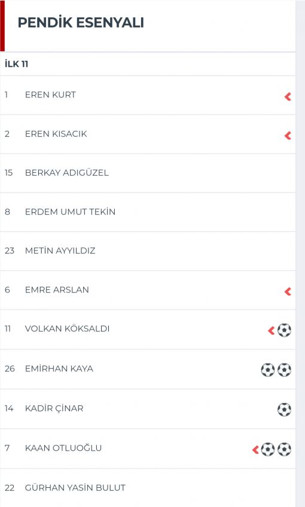Open player Erdem Umut Tekin
Screen dimensions: 305x507
coord(148,212)
